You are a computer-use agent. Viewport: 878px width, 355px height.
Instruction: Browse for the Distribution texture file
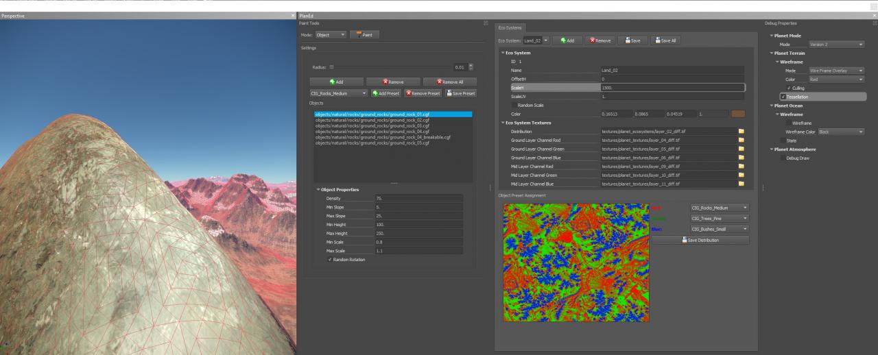741,131
